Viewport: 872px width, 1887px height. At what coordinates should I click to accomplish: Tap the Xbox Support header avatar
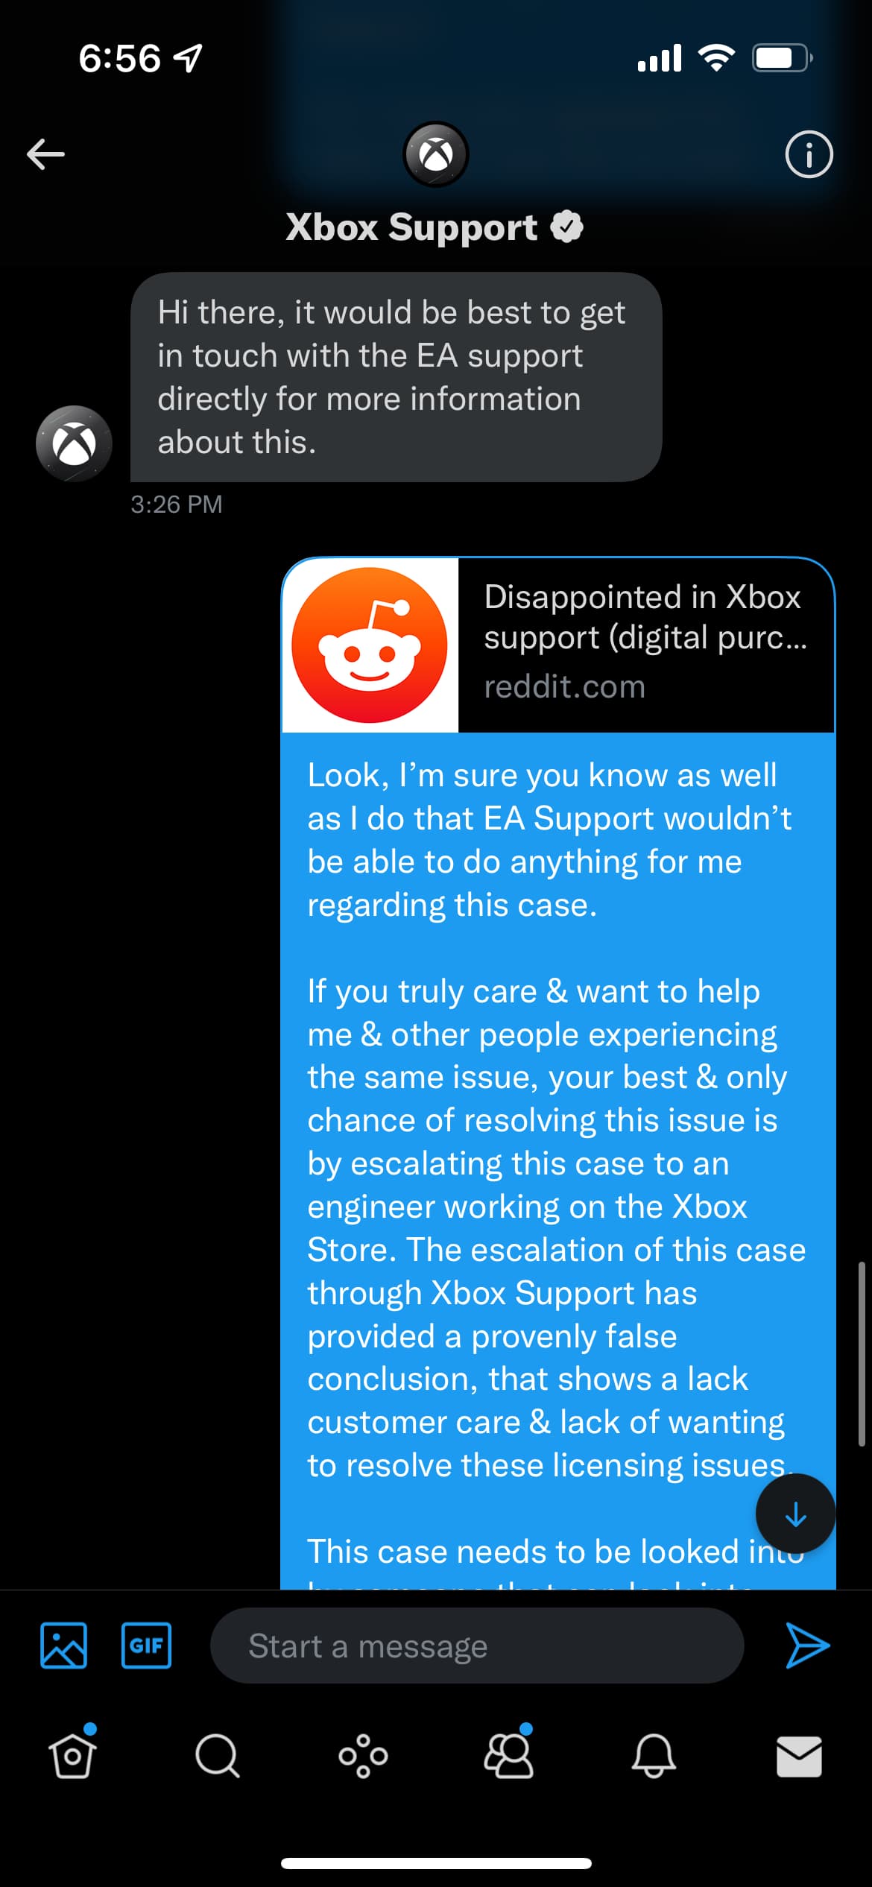click(x=436, y=154)
